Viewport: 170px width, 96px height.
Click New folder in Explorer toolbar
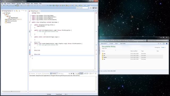point(123,43)
